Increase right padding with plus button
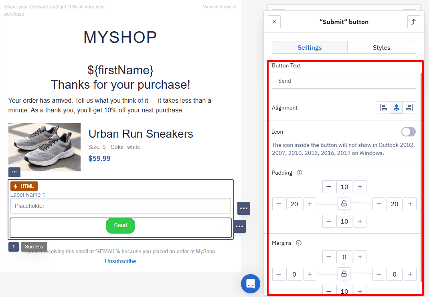Screen dimensions: 429x297 [x=410, y=204]
